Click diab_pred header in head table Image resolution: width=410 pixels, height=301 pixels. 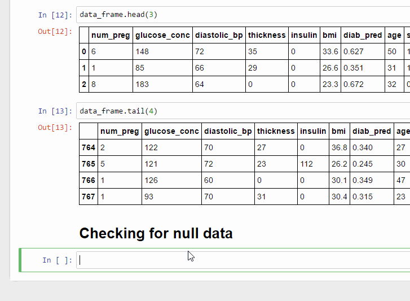point(363,35)
